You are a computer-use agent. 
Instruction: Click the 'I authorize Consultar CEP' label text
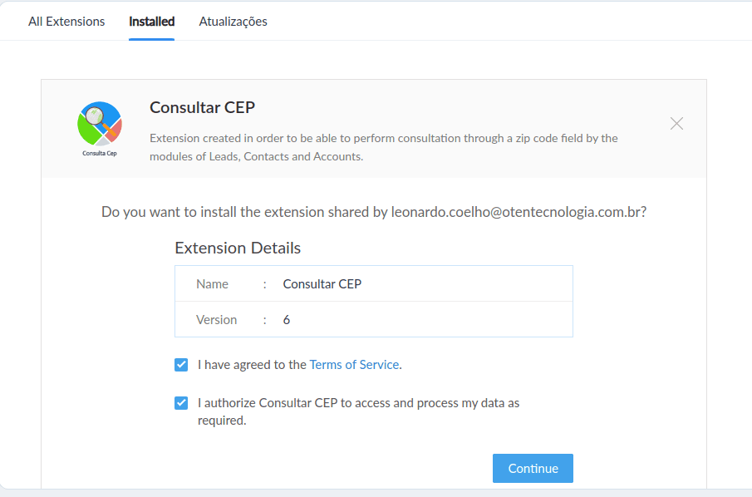359,411
